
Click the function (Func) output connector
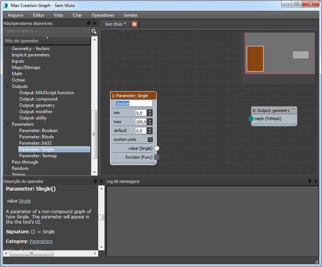(157, 157)
